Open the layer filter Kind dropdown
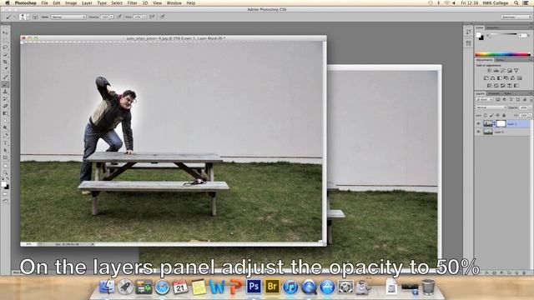Screen dimensions: 534x300 [484, 100]
